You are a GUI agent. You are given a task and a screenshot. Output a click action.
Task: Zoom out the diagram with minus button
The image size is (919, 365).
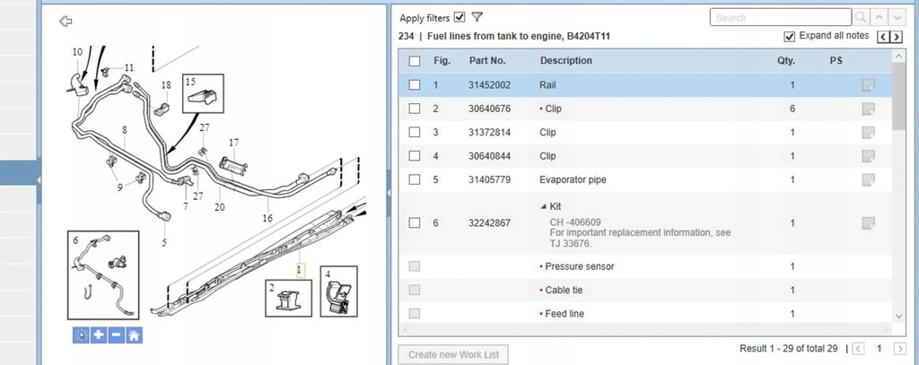coord(116,335)
